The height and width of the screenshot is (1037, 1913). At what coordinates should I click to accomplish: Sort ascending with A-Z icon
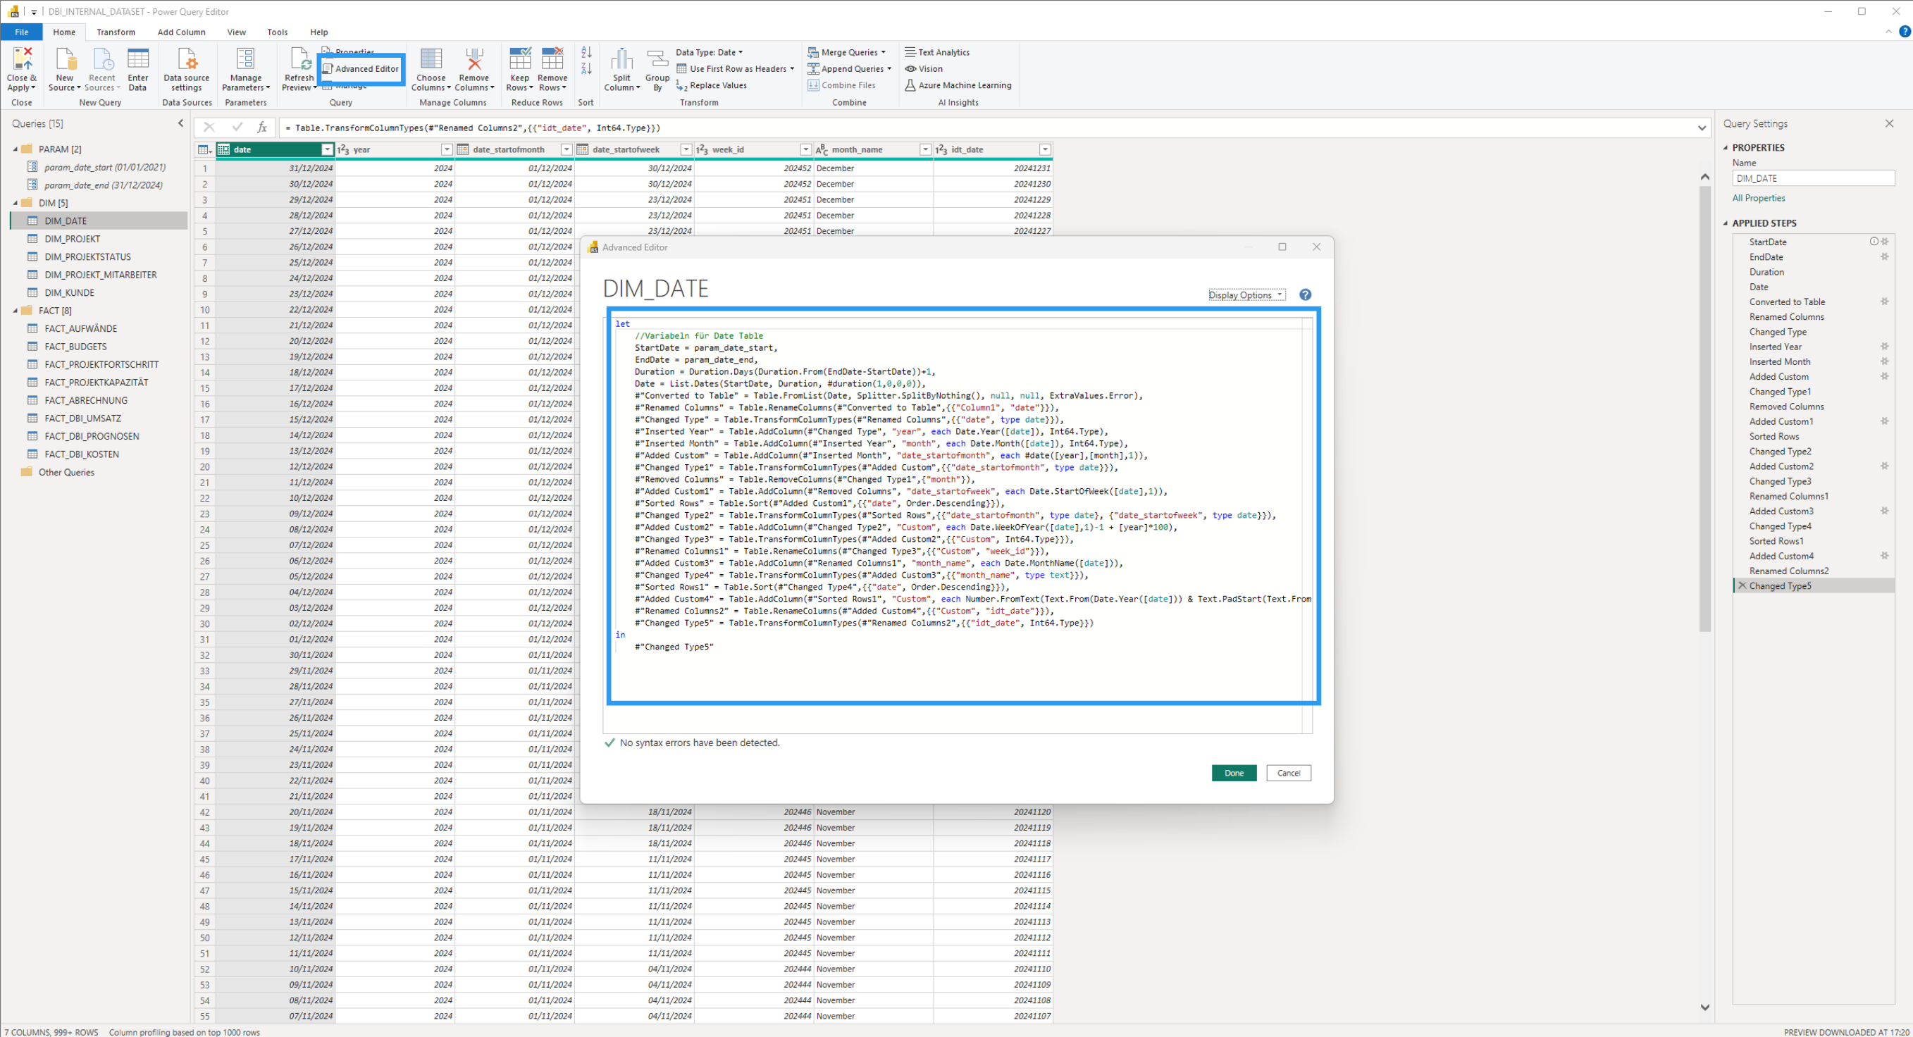(586, 53)
